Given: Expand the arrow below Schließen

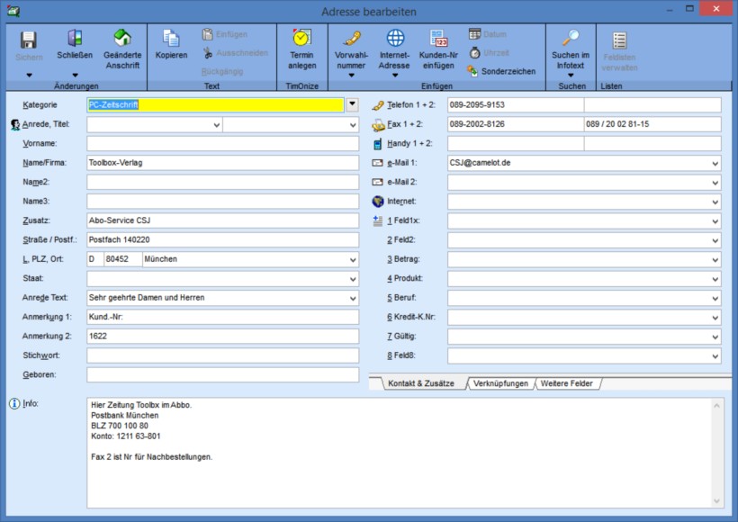Looking at the screenshot, I should [x=75, y=75].
